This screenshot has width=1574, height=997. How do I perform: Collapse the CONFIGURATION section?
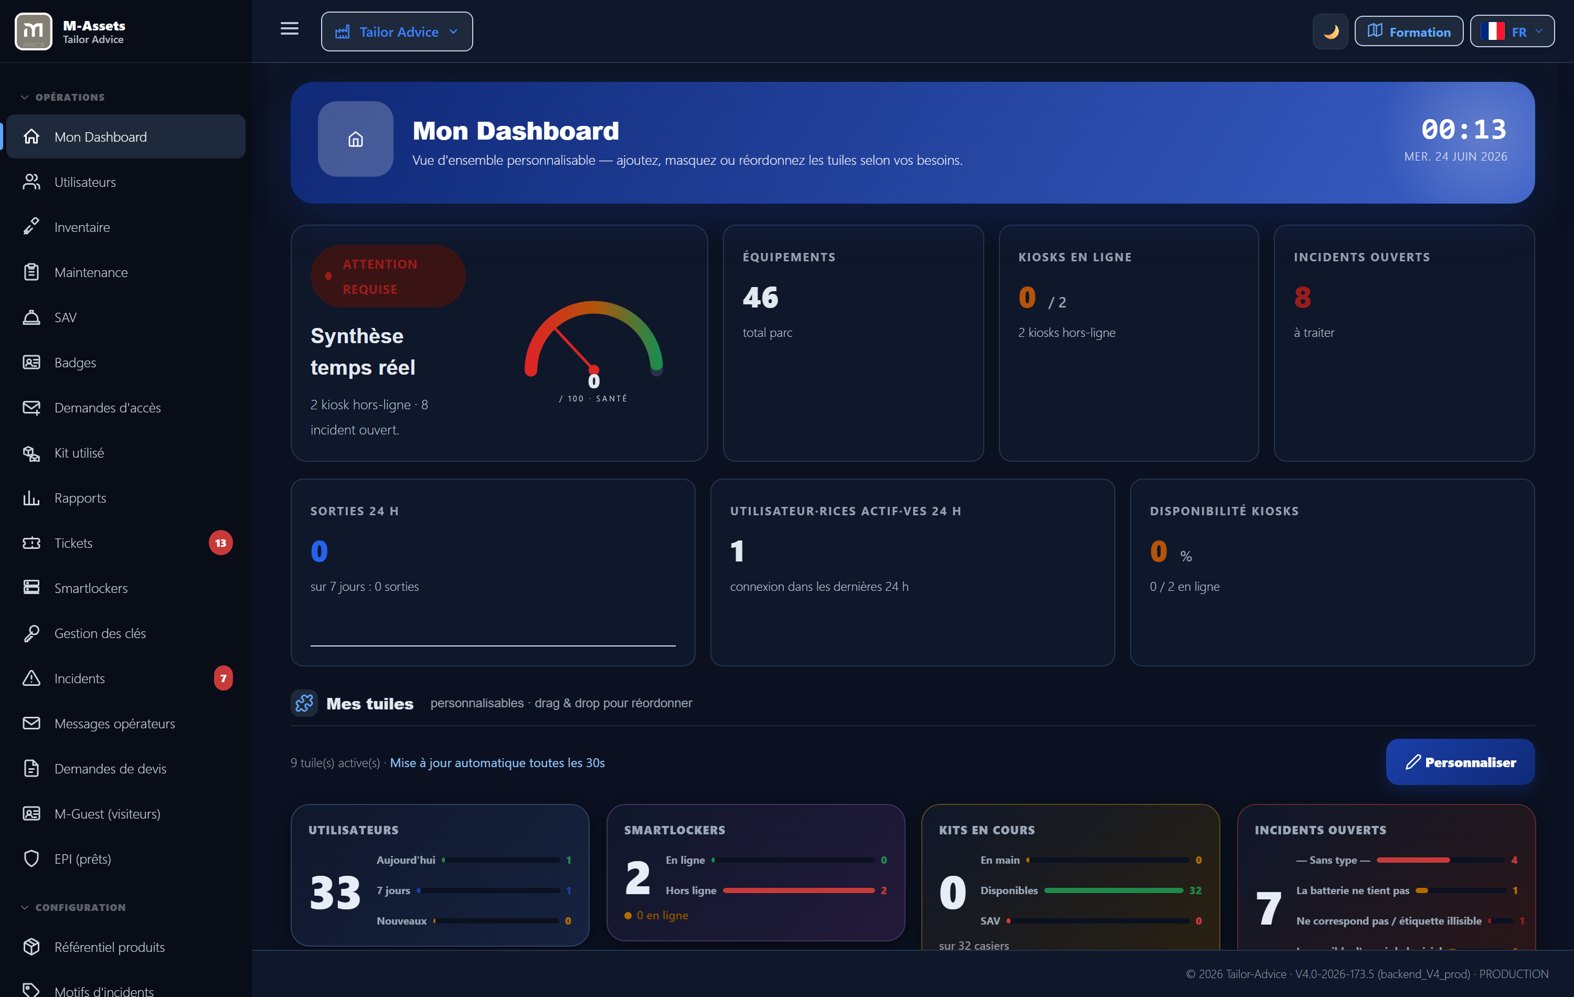pos(74,907)
